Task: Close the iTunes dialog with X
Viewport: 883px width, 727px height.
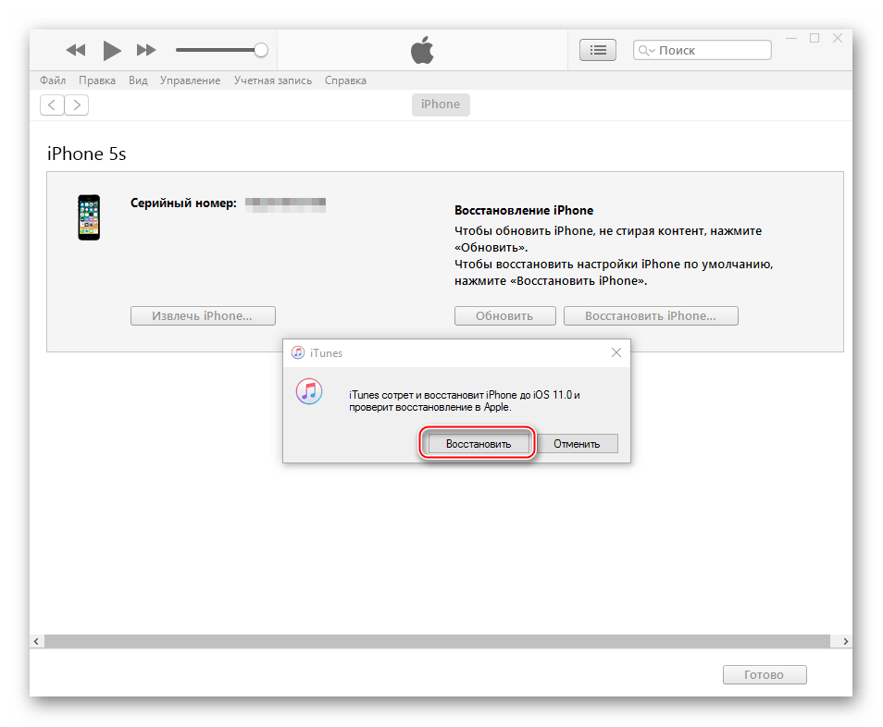Action: (616, 352)
